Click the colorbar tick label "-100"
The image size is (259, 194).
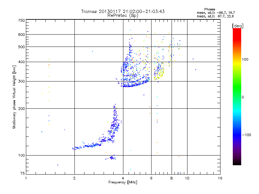click(x=246, y=135)
